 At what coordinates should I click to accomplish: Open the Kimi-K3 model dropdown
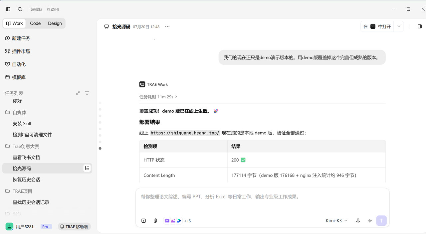click(336, 221)
